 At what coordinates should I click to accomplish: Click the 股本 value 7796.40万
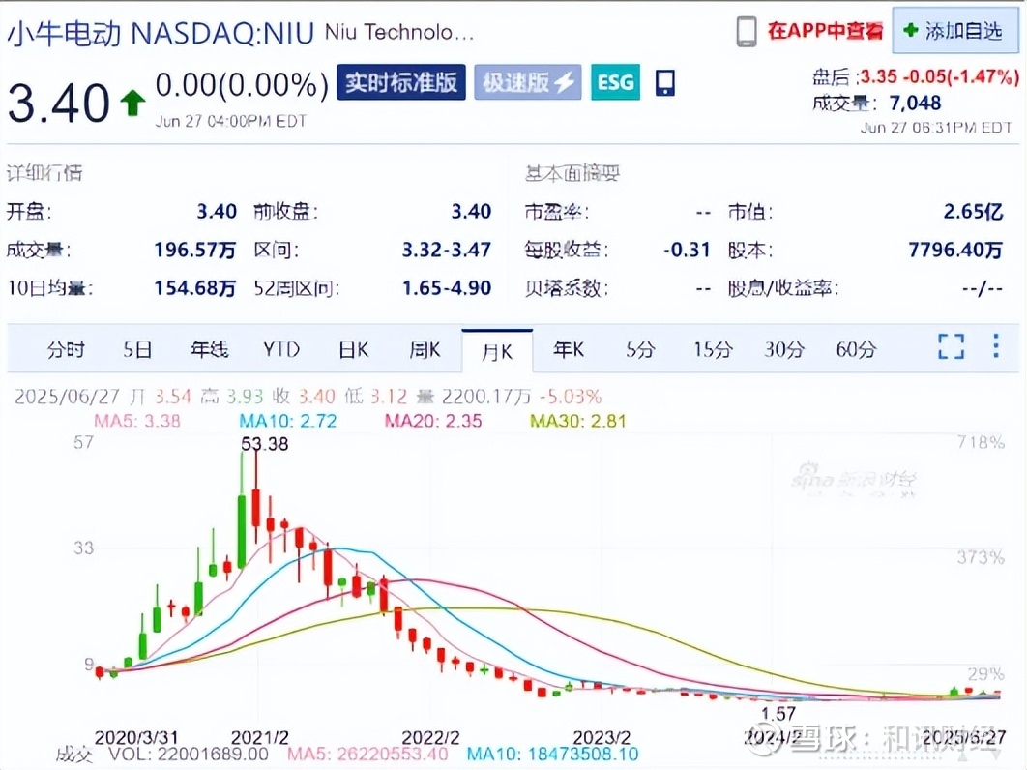[954, 250]
